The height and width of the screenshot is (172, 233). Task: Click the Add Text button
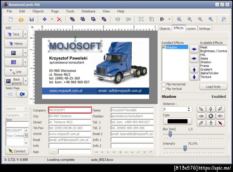coord(14,34)
